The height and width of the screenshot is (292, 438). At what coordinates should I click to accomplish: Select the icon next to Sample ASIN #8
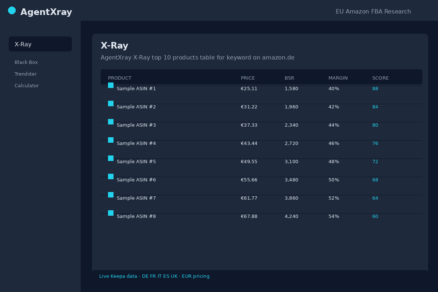[x=111, y=213]
